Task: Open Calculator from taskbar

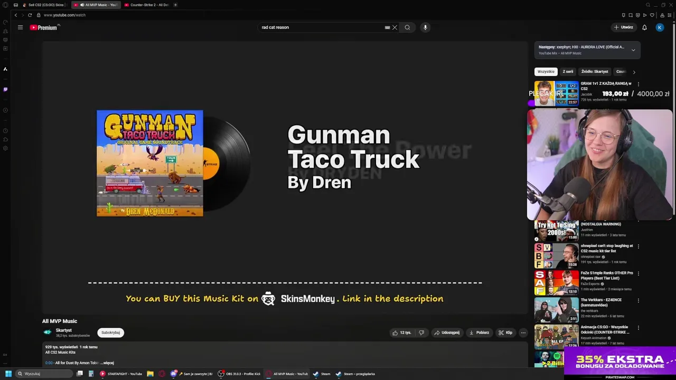Action: [91, 374]
